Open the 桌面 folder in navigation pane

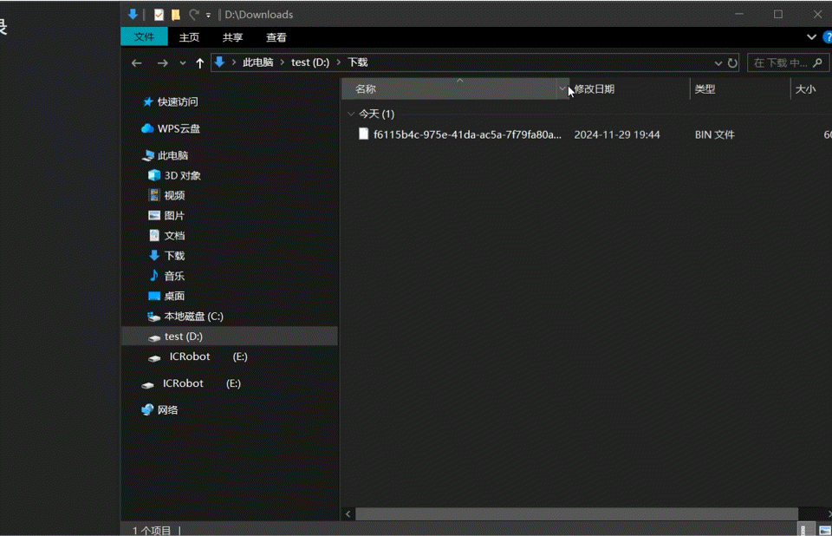point(174,296)
